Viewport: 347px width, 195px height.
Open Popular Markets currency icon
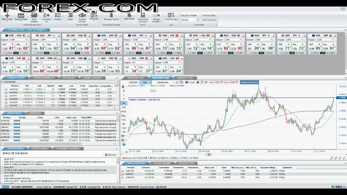pyautogui.click(x=82, y=18)
